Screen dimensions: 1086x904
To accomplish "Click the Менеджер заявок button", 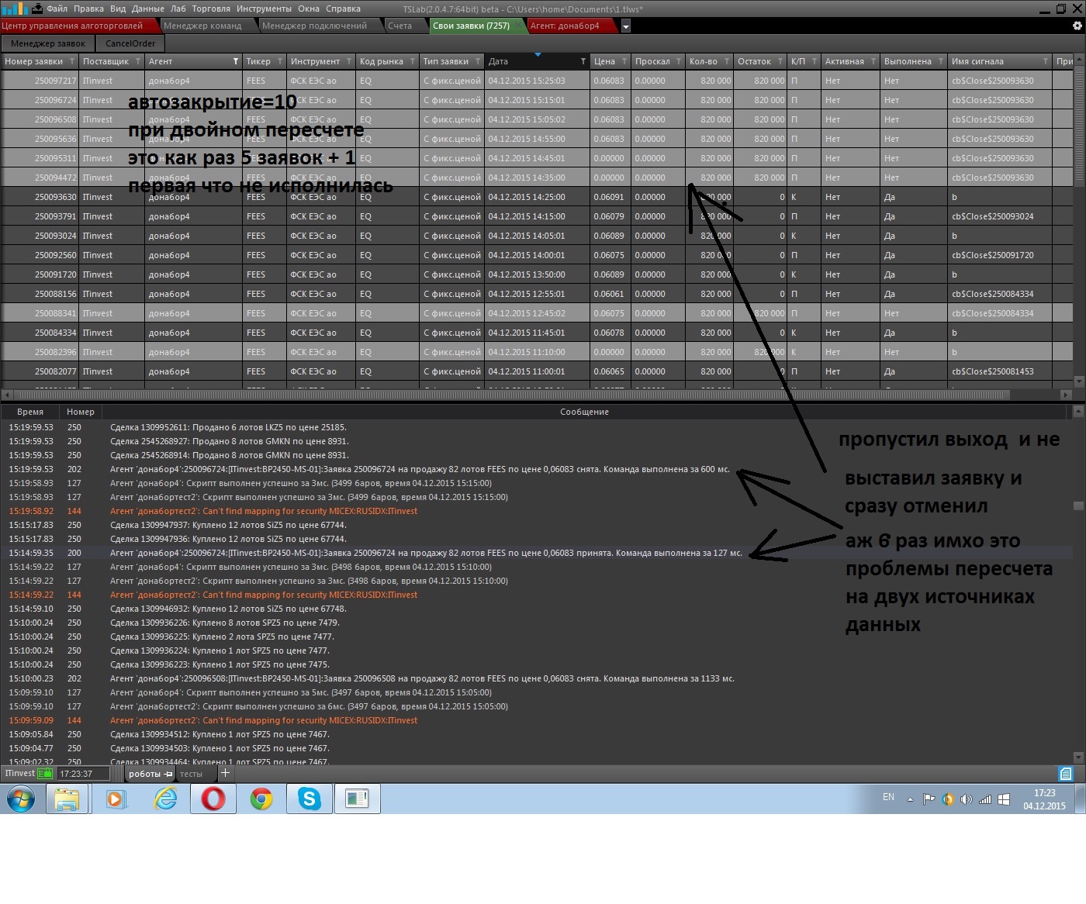I will [x=48, y=43].
